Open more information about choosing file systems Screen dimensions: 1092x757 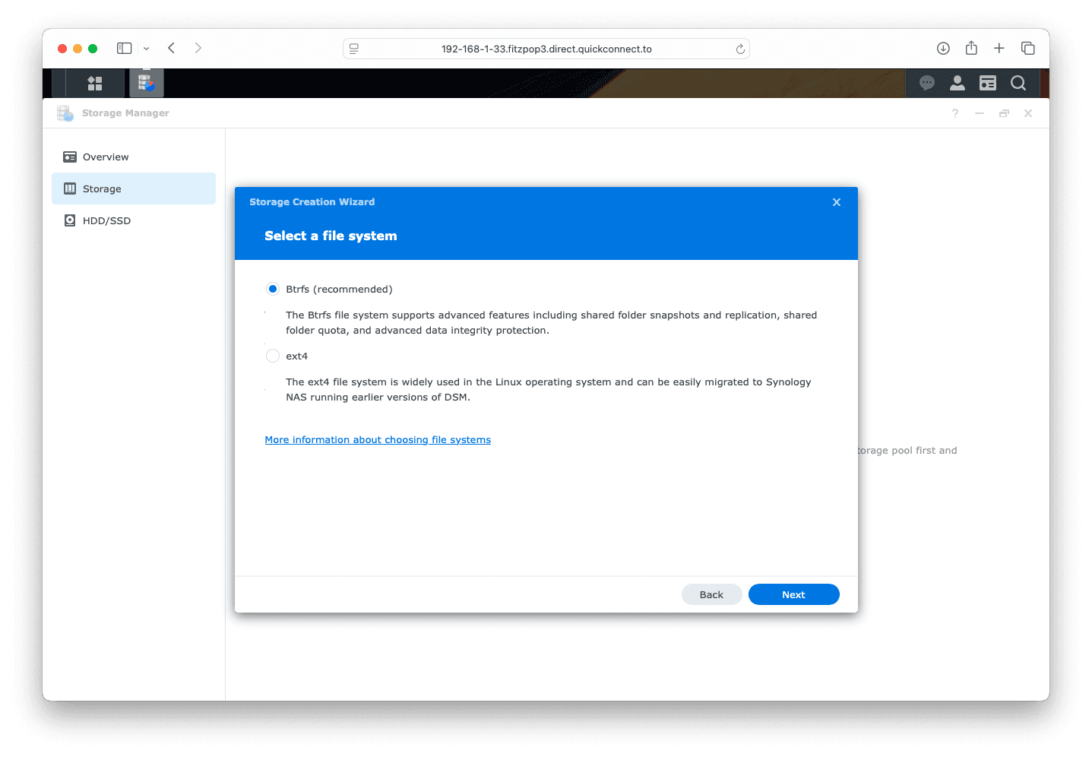378,440
